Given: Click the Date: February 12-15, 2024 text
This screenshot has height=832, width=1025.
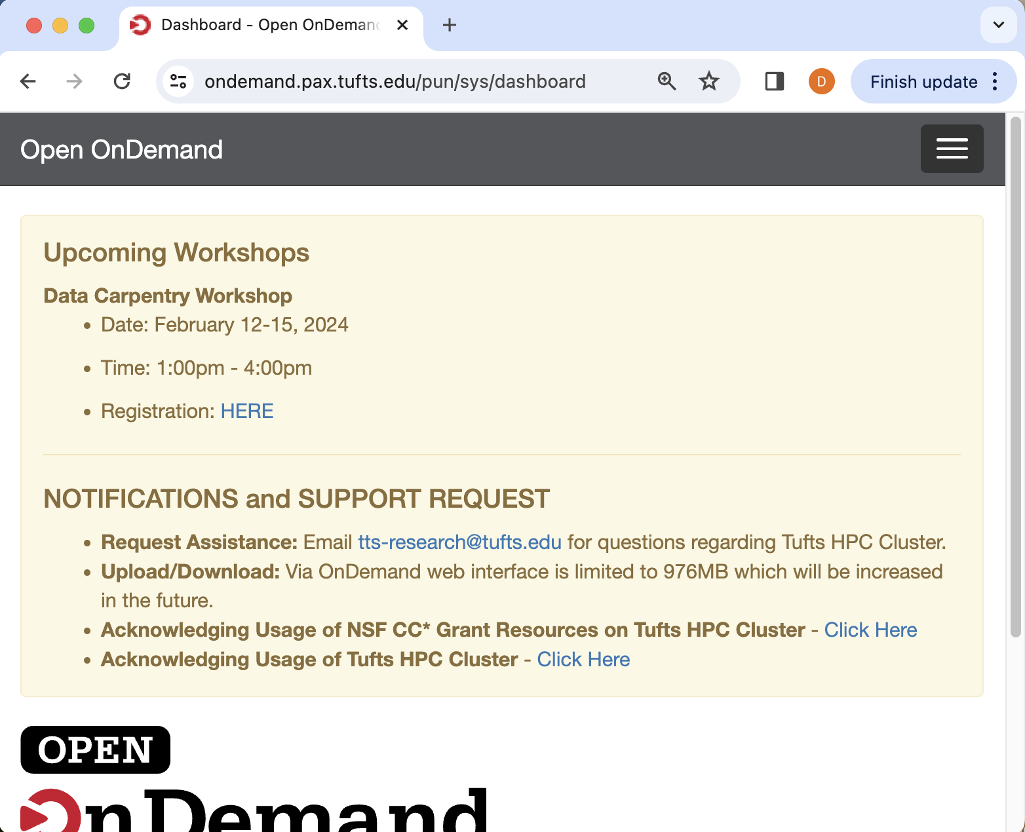Looking at the screenshot, I should pyautogui.click(x=225, y=325).
